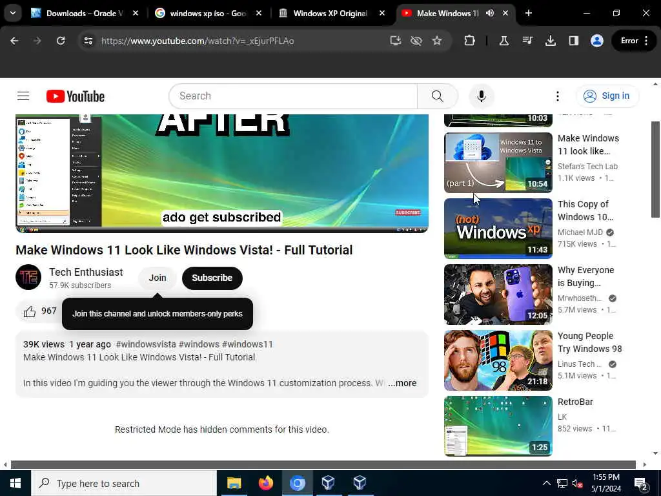The height and width of the screenshot is (496, 661).
Task: Open the (not) Windows XP video thumbnail
Action: (498, 228)
